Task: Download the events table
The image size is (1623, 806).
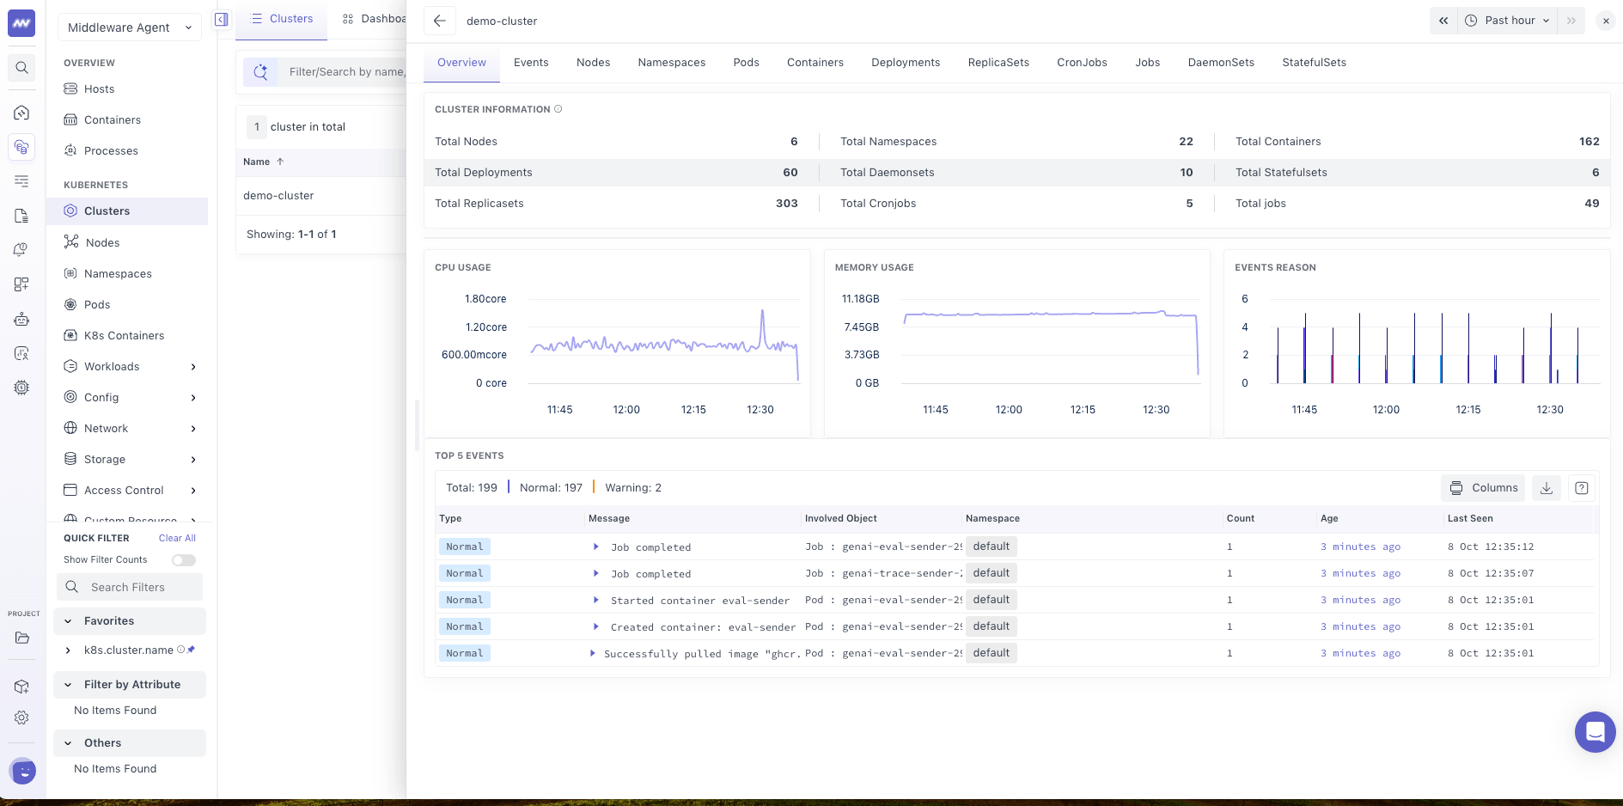Action: pyautogui.click(x=1547, y=488)
